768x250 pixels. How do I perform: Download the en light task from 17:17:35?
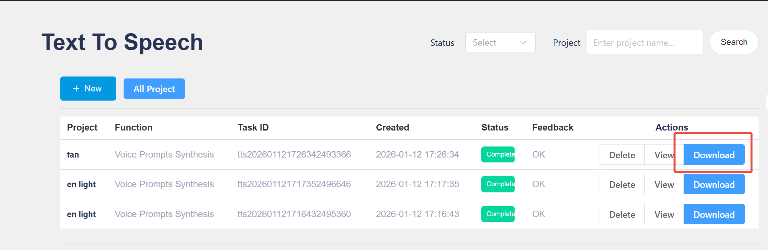pyautogui.click(x=714, y=185)
